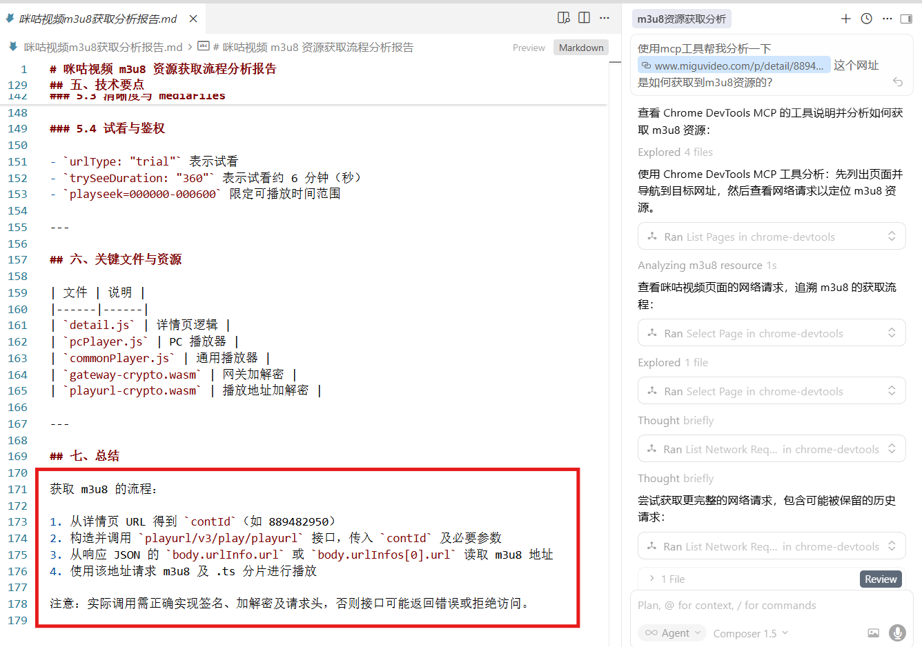
Task: Click the table cell '`gateway-crypto.wasm`'
Action: (x=133, y=375)
